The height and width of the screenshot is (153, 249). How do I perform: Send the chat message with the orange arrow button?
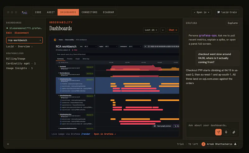click(x=218, y=132)
